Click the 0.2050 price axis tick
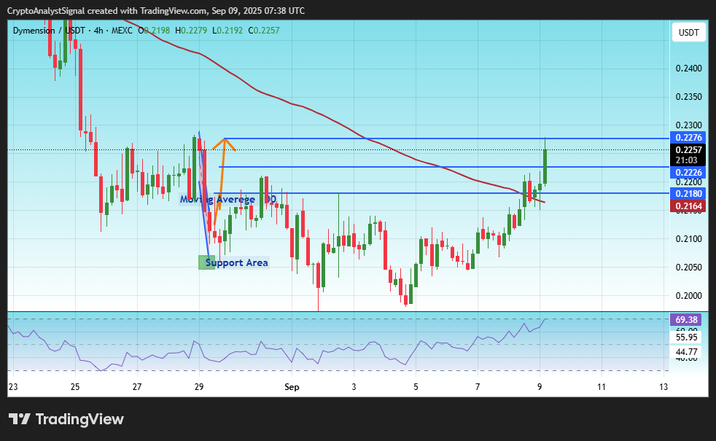The image size is (716, 441). click(x=688, y=267)
